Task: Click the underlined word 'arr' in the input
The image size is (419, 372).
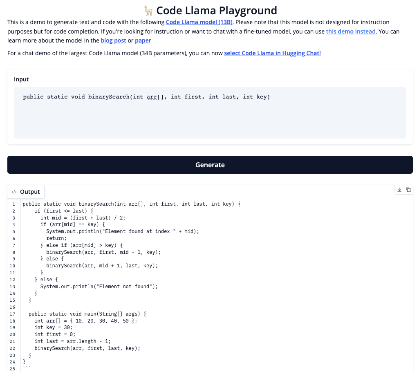Action: pos(152,96)
